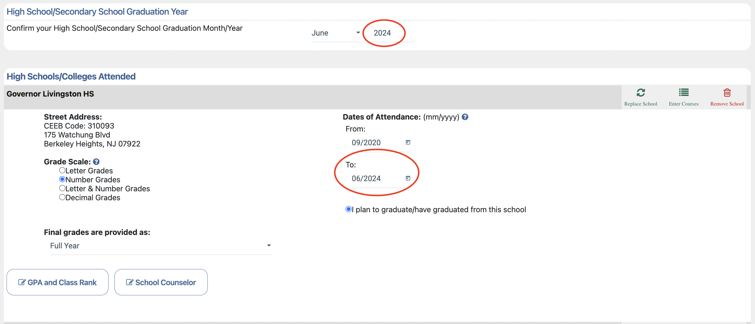Click the GPA and Class Rank button

[x=57, y=282]
